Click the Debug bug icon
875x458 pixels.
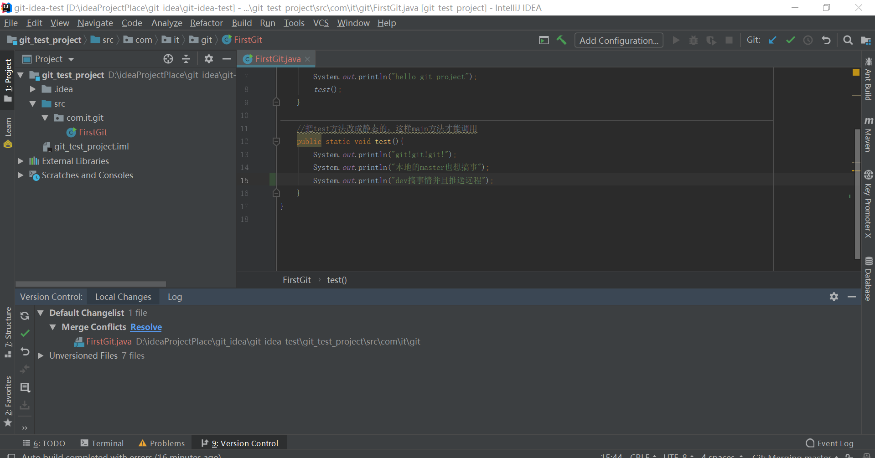694,40
